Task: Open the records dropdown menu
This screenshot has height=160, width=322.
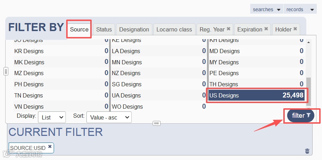Action: [300, 9]
